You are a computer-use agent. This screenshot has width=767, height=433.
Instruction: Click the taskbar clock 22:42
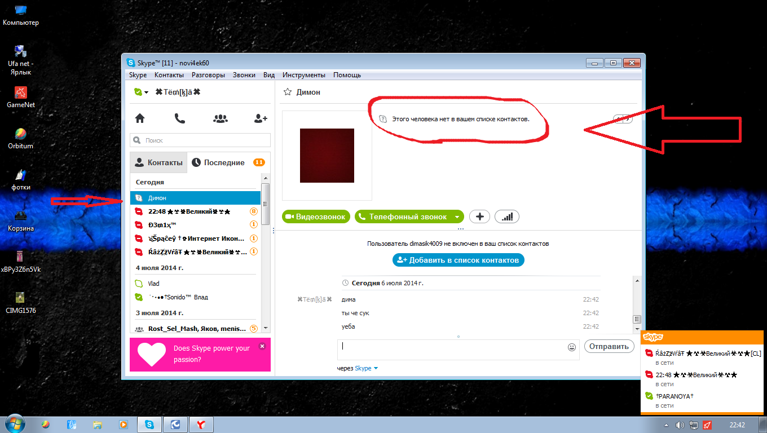(738, 425)
